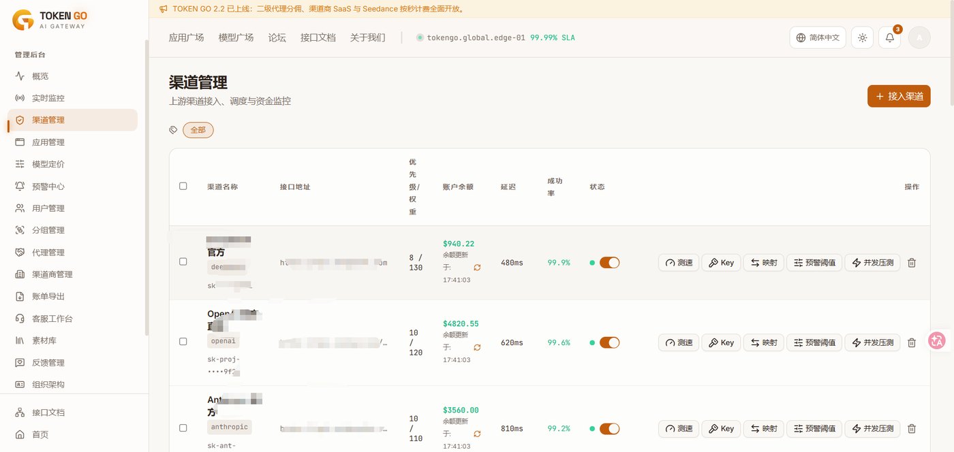Screen dimensions: 954x452
Task: Toggle light/dark theme sun icon
Action: pos(863,37)
